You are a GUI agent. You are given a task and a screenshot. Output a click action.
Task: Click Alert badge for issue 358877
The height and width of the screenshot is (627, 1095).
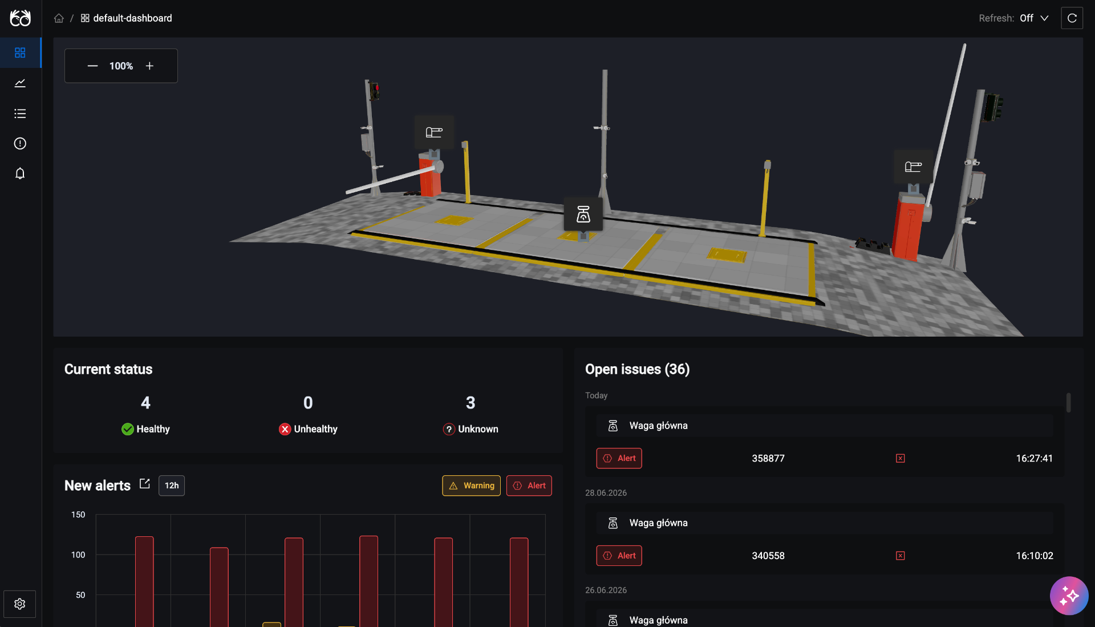pyautogui.click(x=619, y=458)
